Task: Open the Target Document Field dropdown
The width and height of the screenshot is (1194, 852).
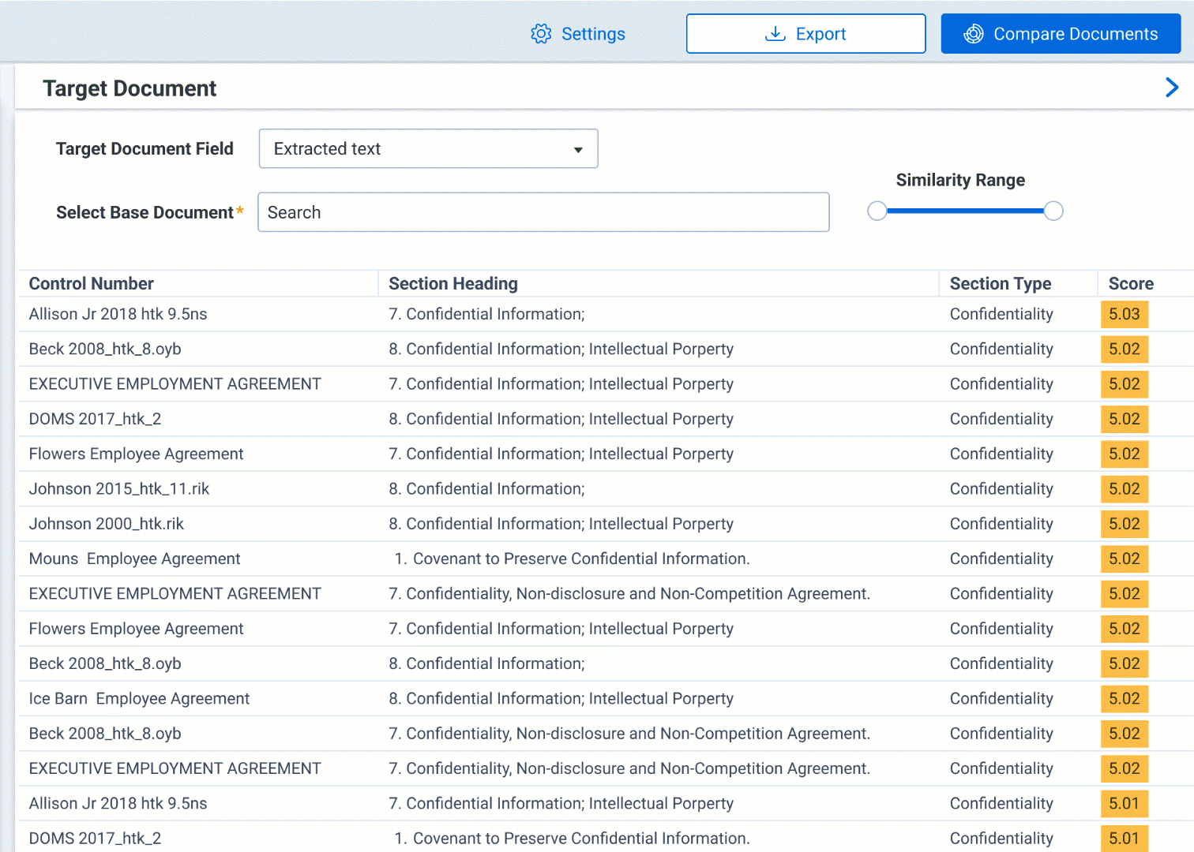Action: (x=428, y=149)
